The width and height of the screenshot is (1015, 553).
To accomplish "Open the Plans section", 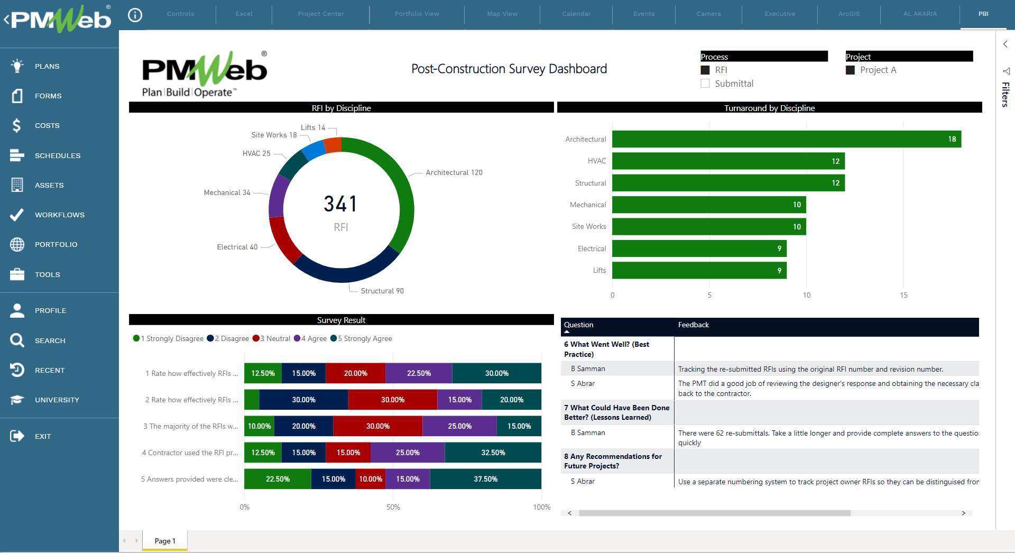I will [x=46, y=66].
